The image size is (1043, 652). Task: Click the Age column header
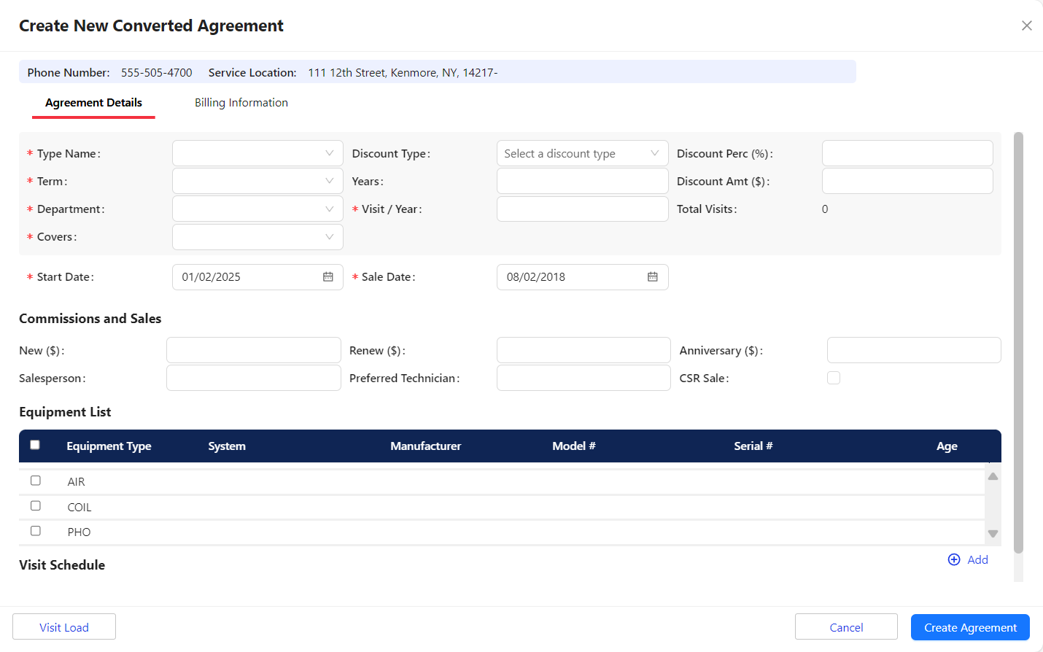[947, 446]
